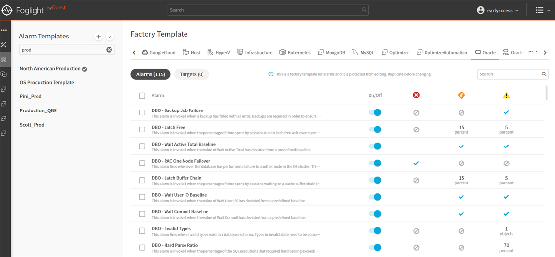Switch to the Kubernetes tab
This screenshot has height=257, width=555.
pyautogui.click(x=295, y=52)
